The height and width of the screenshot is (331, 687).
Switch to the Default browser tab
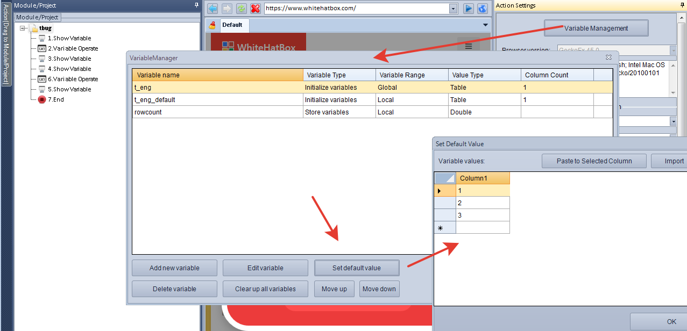coord(232,25)
